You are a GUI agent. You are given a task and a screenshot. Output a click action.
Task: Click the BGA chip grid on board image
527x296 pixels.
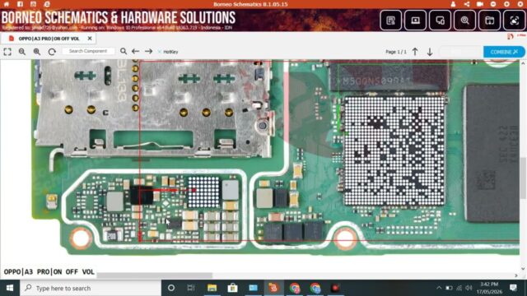pos(394,150)
